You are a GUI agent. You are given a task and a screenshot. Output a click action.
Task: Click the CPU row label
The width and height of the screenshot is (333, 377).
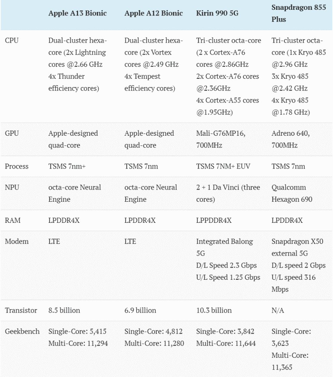tap(12, 41)
